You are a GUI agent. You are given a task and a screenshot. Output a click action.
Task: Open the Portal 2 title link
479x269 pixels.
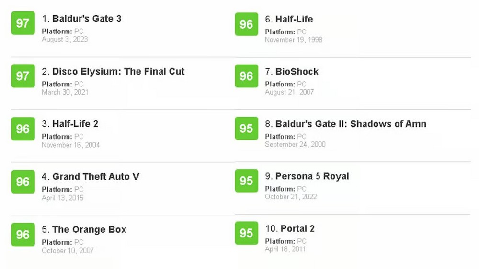297,229
